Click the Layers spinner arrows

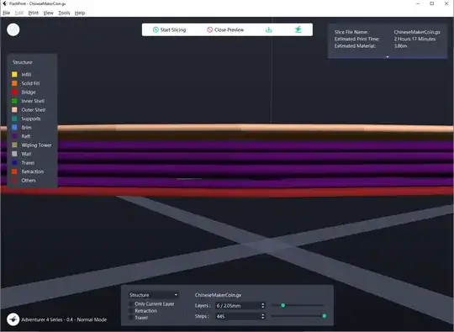pos(263,306)
